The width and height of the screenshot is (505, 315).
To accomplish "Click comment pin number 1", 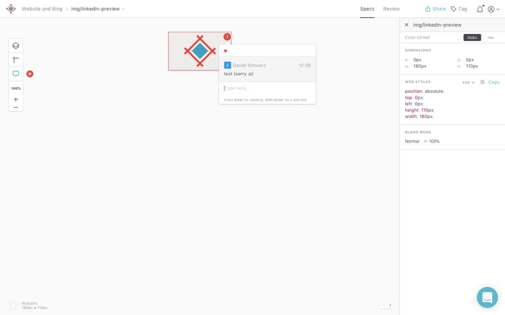I will tap(227, 37).
